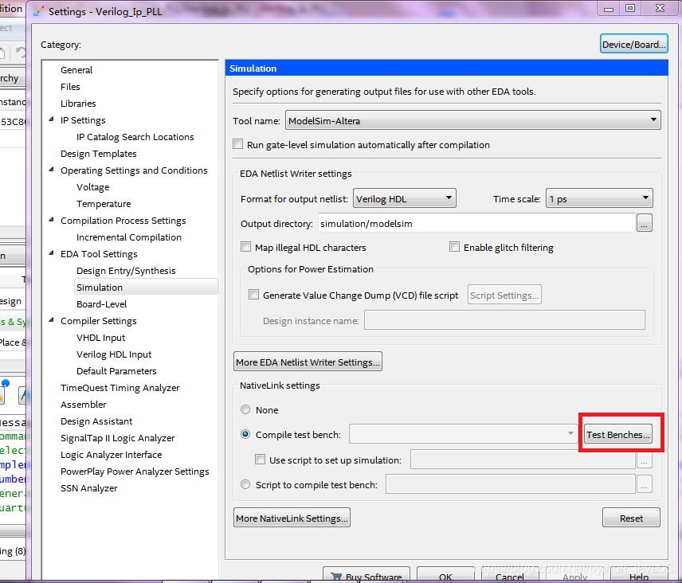Select Design Entry/Synthesis
This screenshot has height=583, width=682.
[126, 271]
